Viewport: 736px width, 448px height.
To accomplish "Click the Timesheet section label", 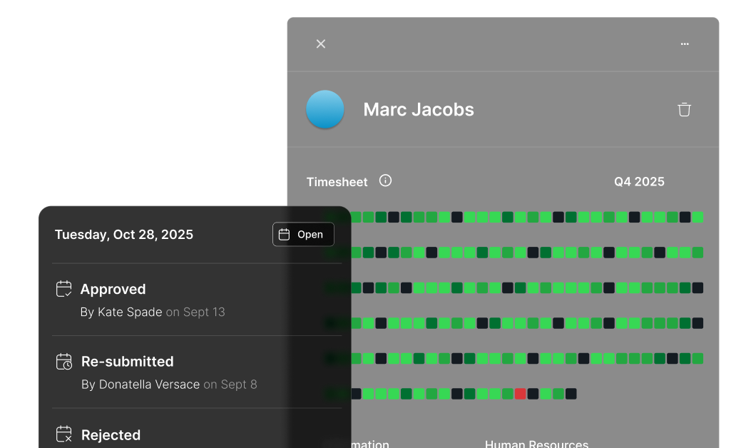I will click(x=337, y=182).
